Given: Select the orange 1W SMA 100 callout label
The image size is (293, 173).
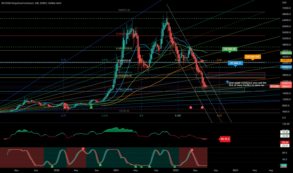Looking at the screenshot, I should pos(252,57).
